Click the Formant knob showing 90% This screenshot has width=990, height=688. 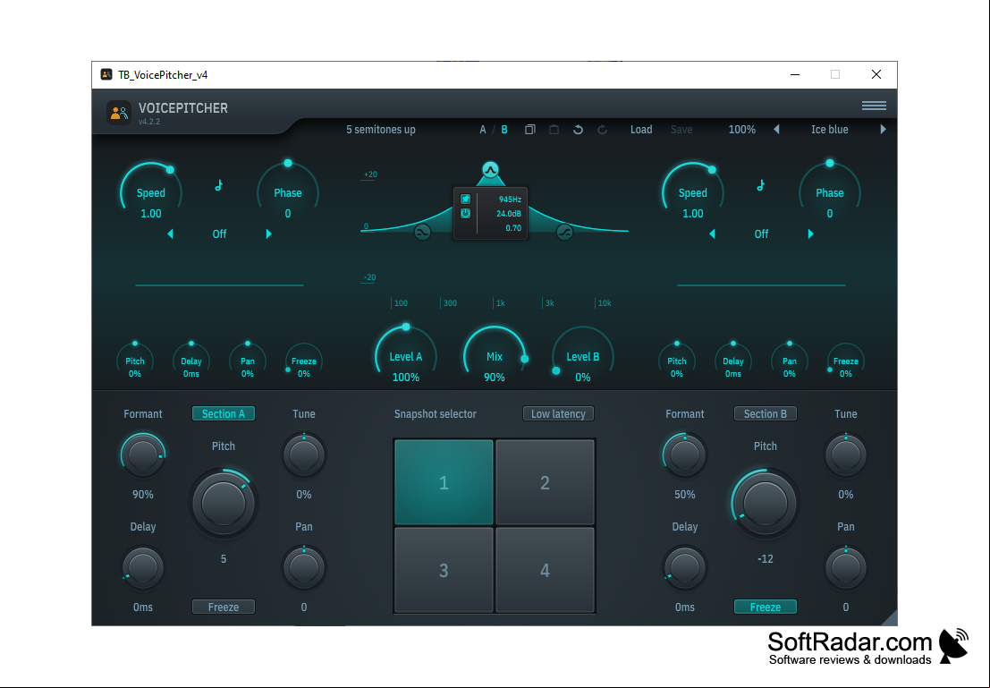pos(143,454)
